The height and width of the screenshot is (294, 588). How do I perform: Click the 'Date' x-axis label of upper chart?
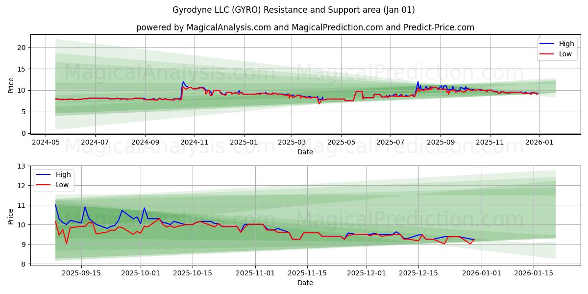tap(305, 152)
